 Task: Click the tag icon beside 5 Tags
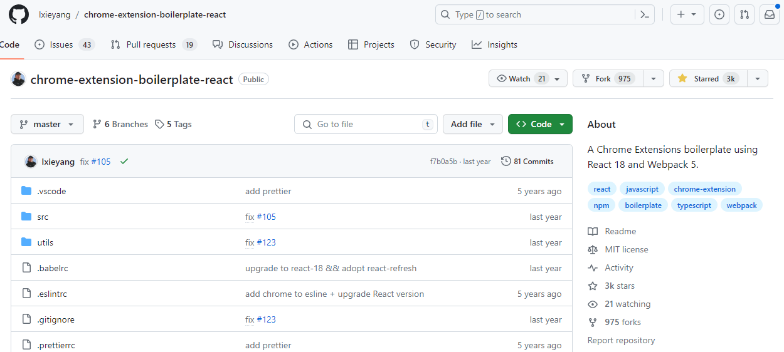159,125
